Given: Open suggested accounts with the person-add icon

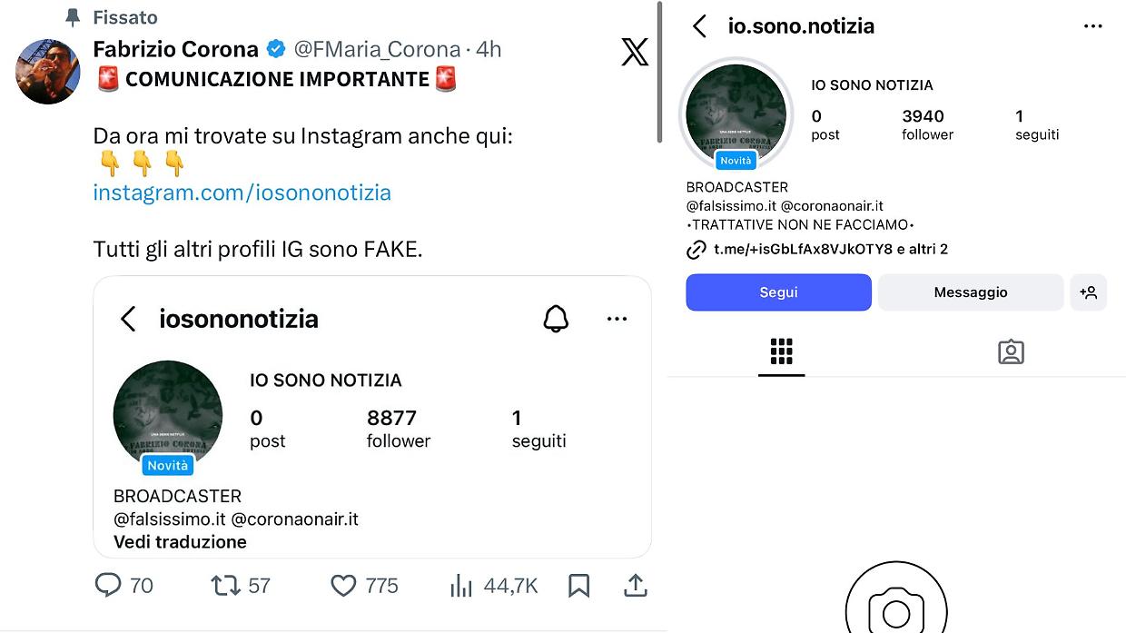Looking at the screenshot, I should [x=1089, y=292].
